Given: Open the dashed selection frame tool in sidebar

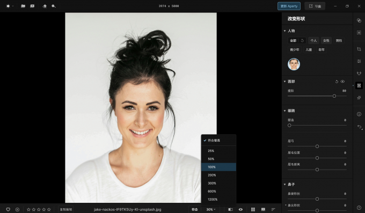Looking at the screenshot, I should tap(359, 33).
